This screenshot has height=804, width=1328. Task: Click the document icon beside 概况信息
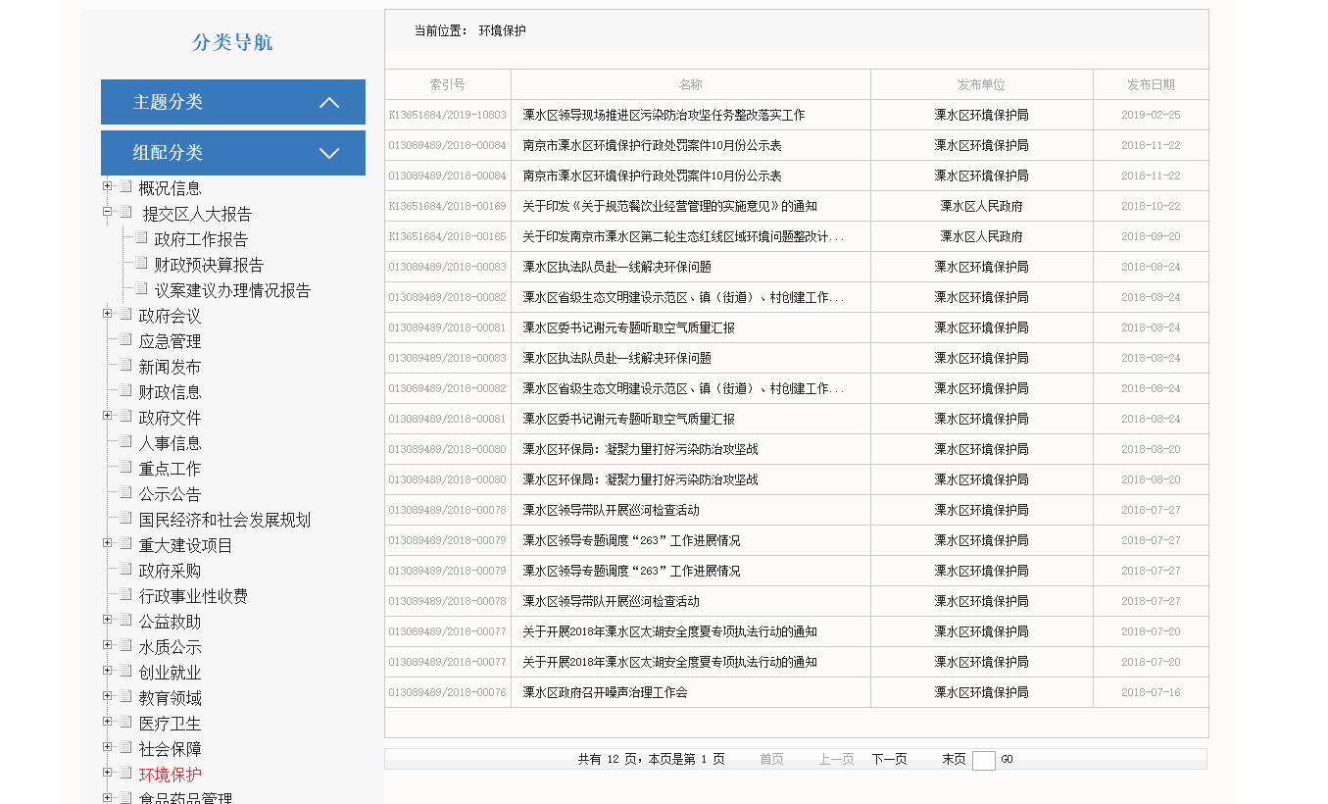point(125,186)
